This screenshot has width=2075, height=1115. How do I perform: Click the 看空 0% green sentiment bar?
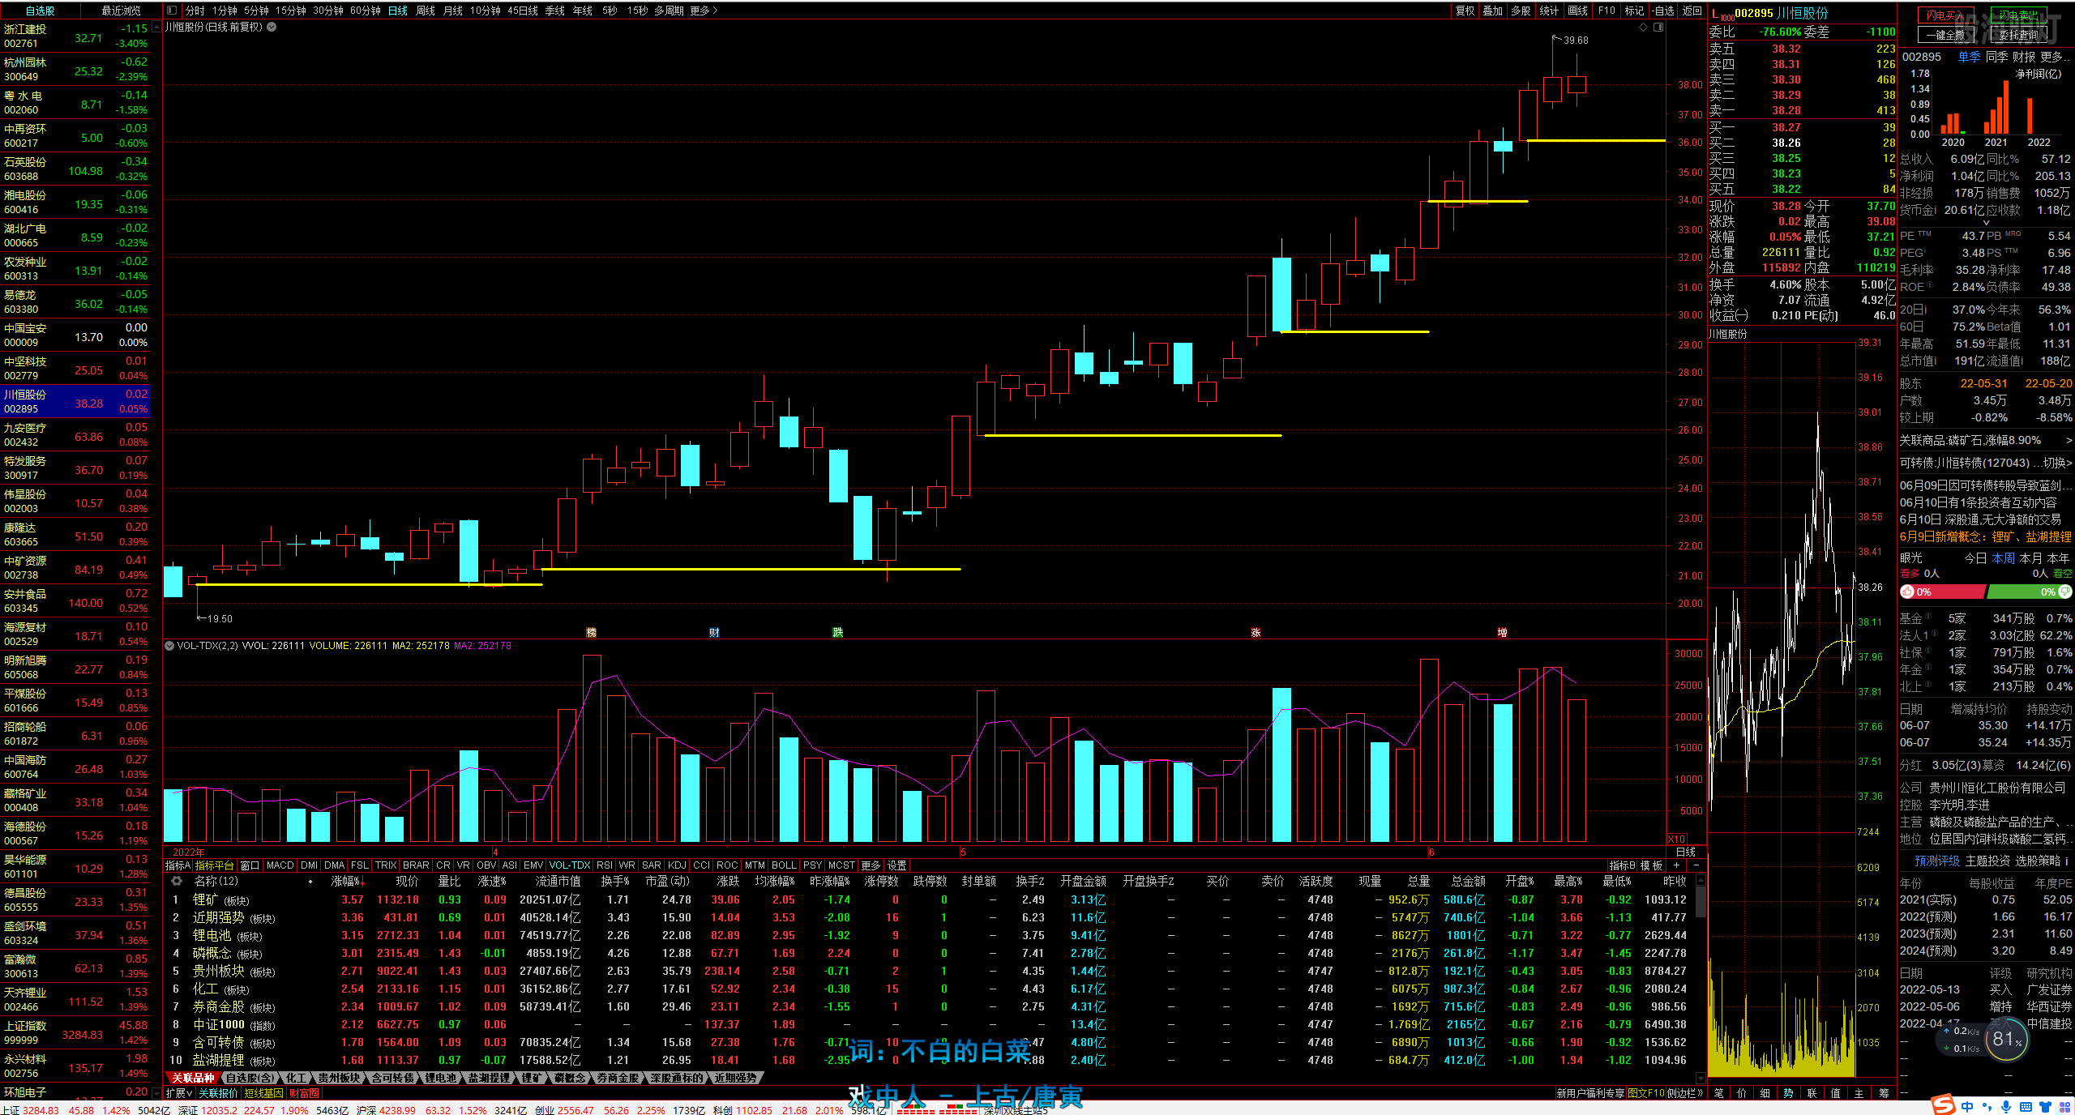2030,592
